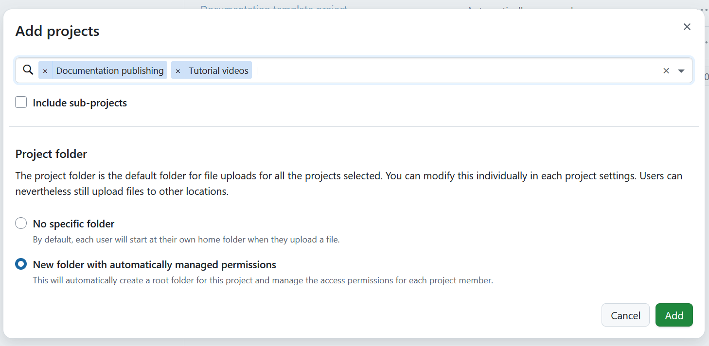The image size is (709, 346).
Task: Close the Add projects dialog
Action: pyautogui.click(x=687, y=27)
